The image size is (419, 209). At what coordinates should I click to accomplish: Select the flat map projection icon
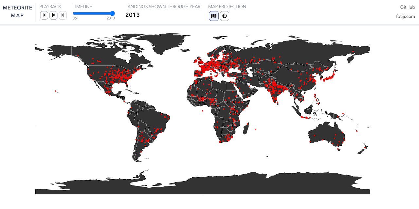[213, 16]
